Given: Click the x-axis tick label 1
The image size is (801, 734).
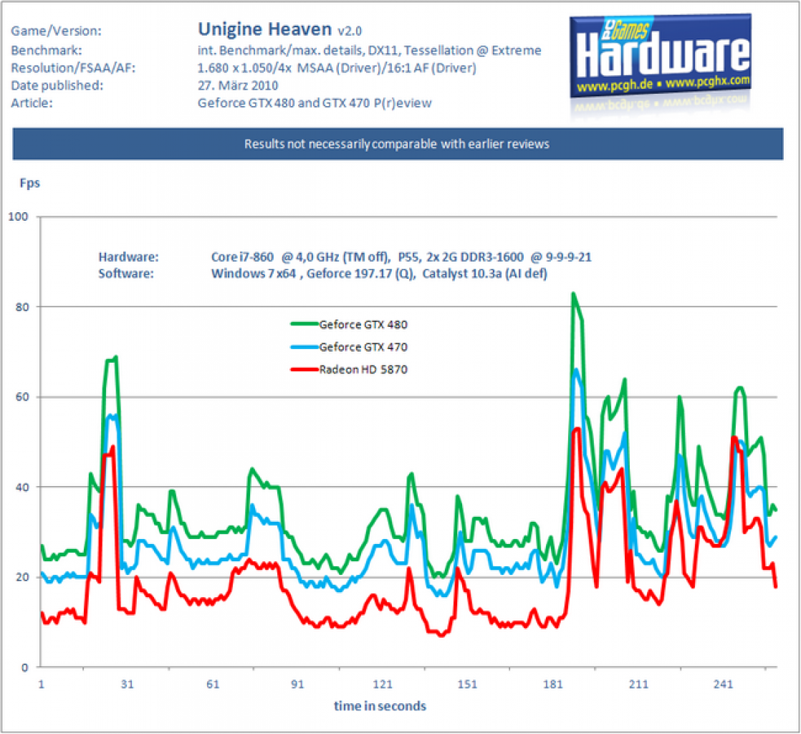Looking at the screenshot, I should 42,684.
